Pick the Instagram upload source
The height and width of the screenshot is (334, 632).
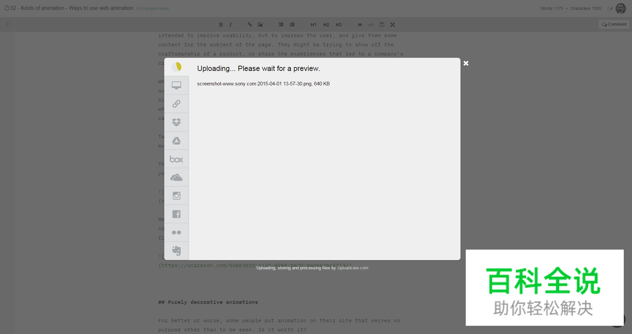point(176,196)
